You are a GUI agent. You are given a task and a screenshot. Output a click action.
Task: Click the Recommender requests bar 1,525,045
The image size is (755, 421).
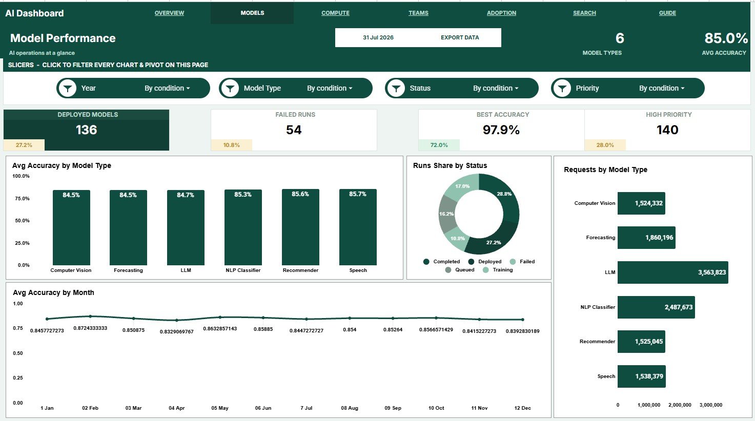[x=641, y=342]
